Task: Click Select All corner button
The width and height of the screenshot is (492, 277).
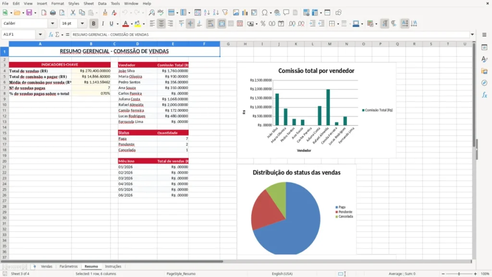Action: (x=4, y=44)
